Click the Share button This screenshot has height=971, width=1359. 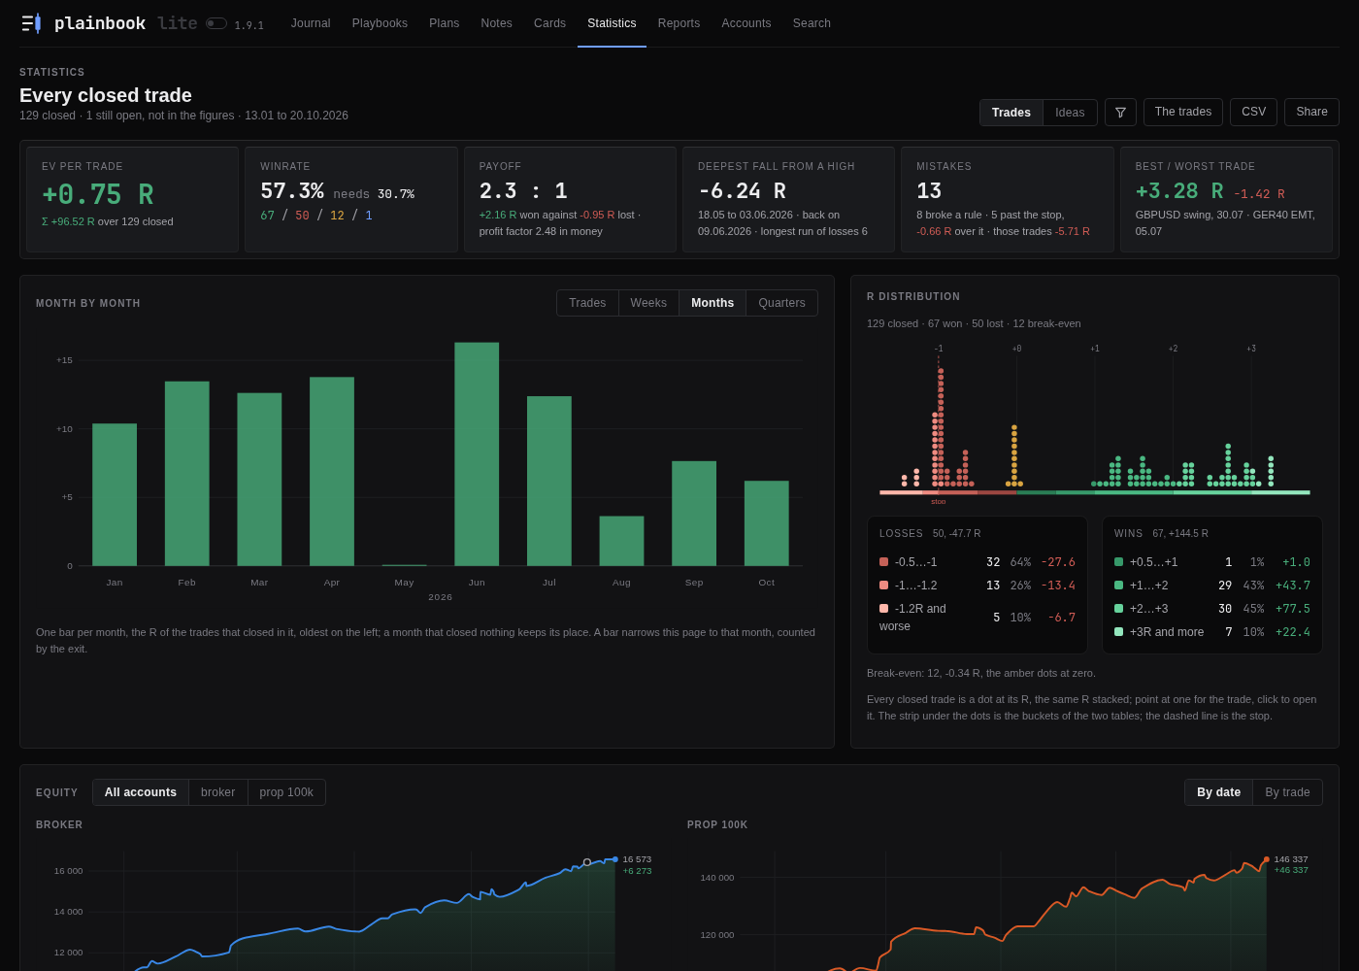[1311, 112]
